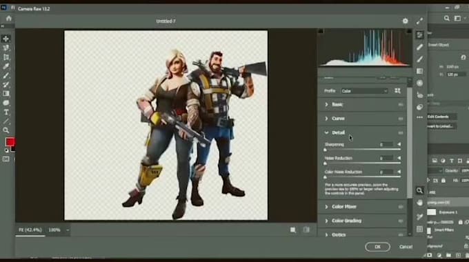Click the Sharpening value field

point(386,145)
